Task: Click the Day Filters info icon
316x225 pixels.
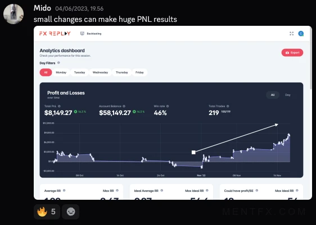Action: [x=58, y=63]
